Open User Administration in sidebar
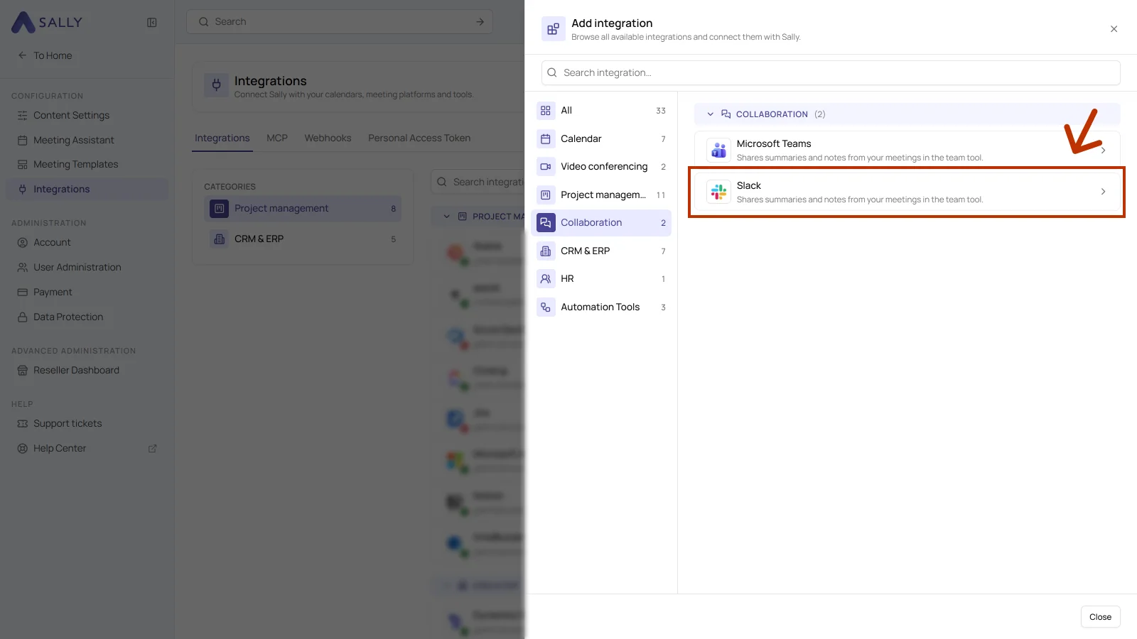The width and height of the screenshot is (1137, 639). click(x=87, y=267)
